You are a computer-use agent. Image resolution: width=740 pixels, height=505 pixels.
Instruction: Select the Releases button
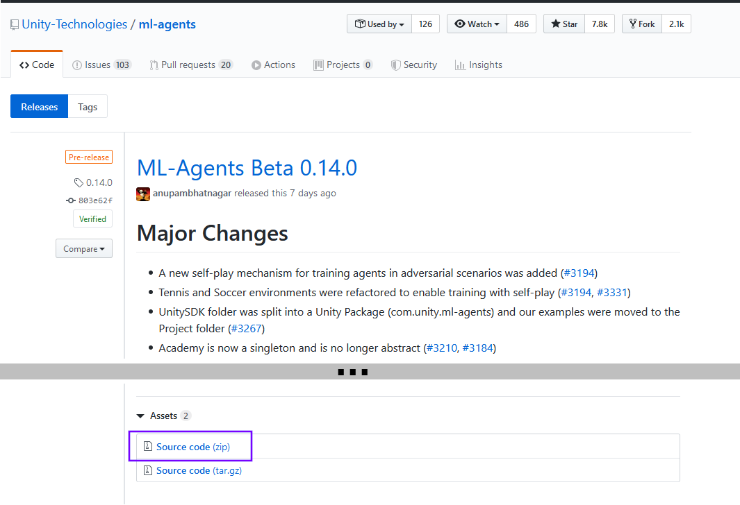39,106
